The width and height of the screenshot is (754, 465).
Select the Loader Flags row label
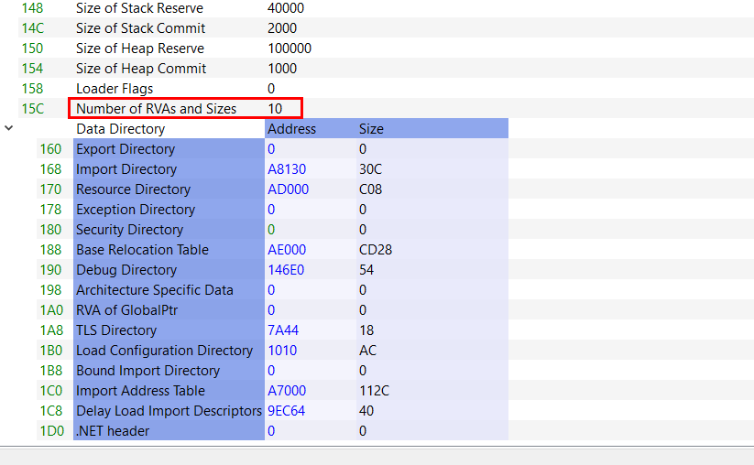pos(115,89)
